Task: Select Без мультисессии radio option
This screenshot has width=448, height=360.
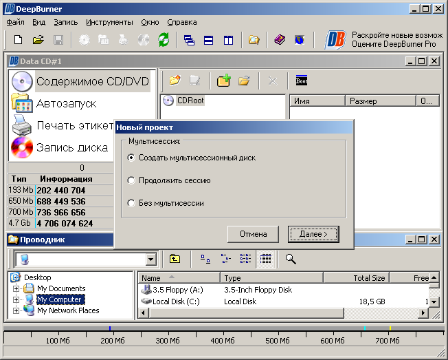Action: 166,203
